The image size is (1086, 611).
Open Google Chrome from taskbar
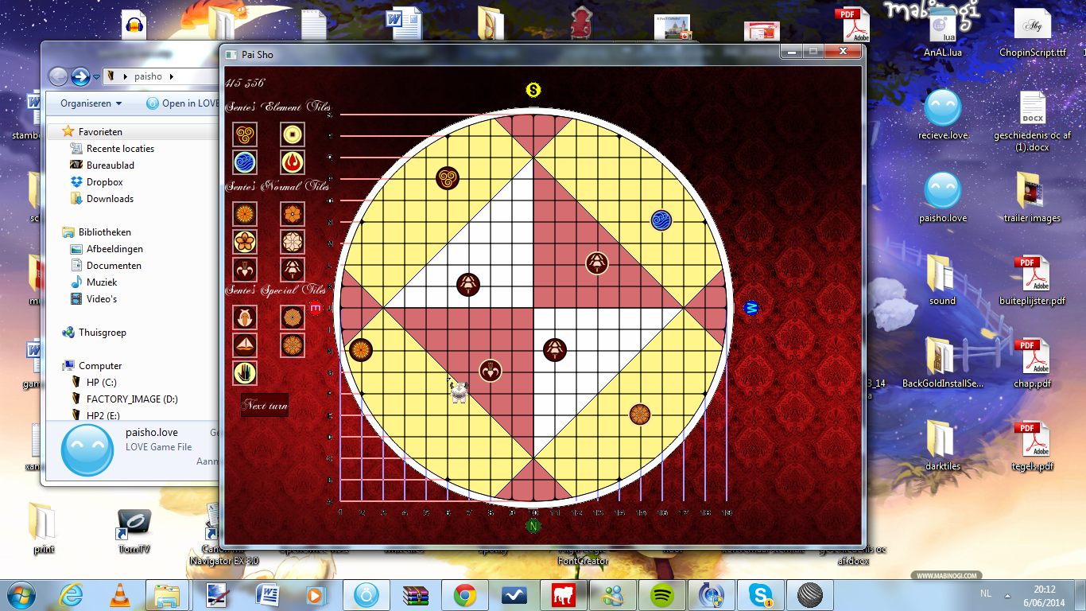click(464, 594)
